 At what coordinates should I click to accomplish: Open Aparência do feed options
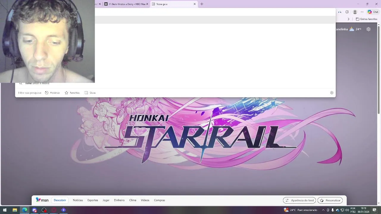[299, 200]
